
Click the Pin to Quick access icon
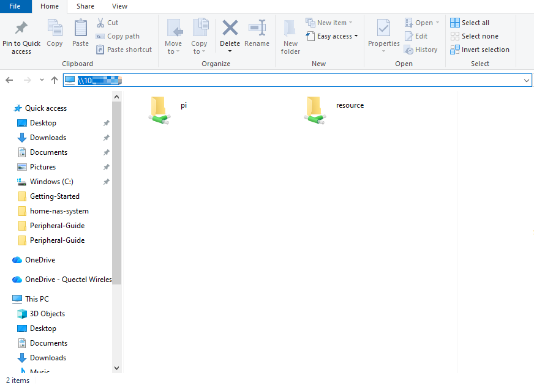tap(21, 29)
